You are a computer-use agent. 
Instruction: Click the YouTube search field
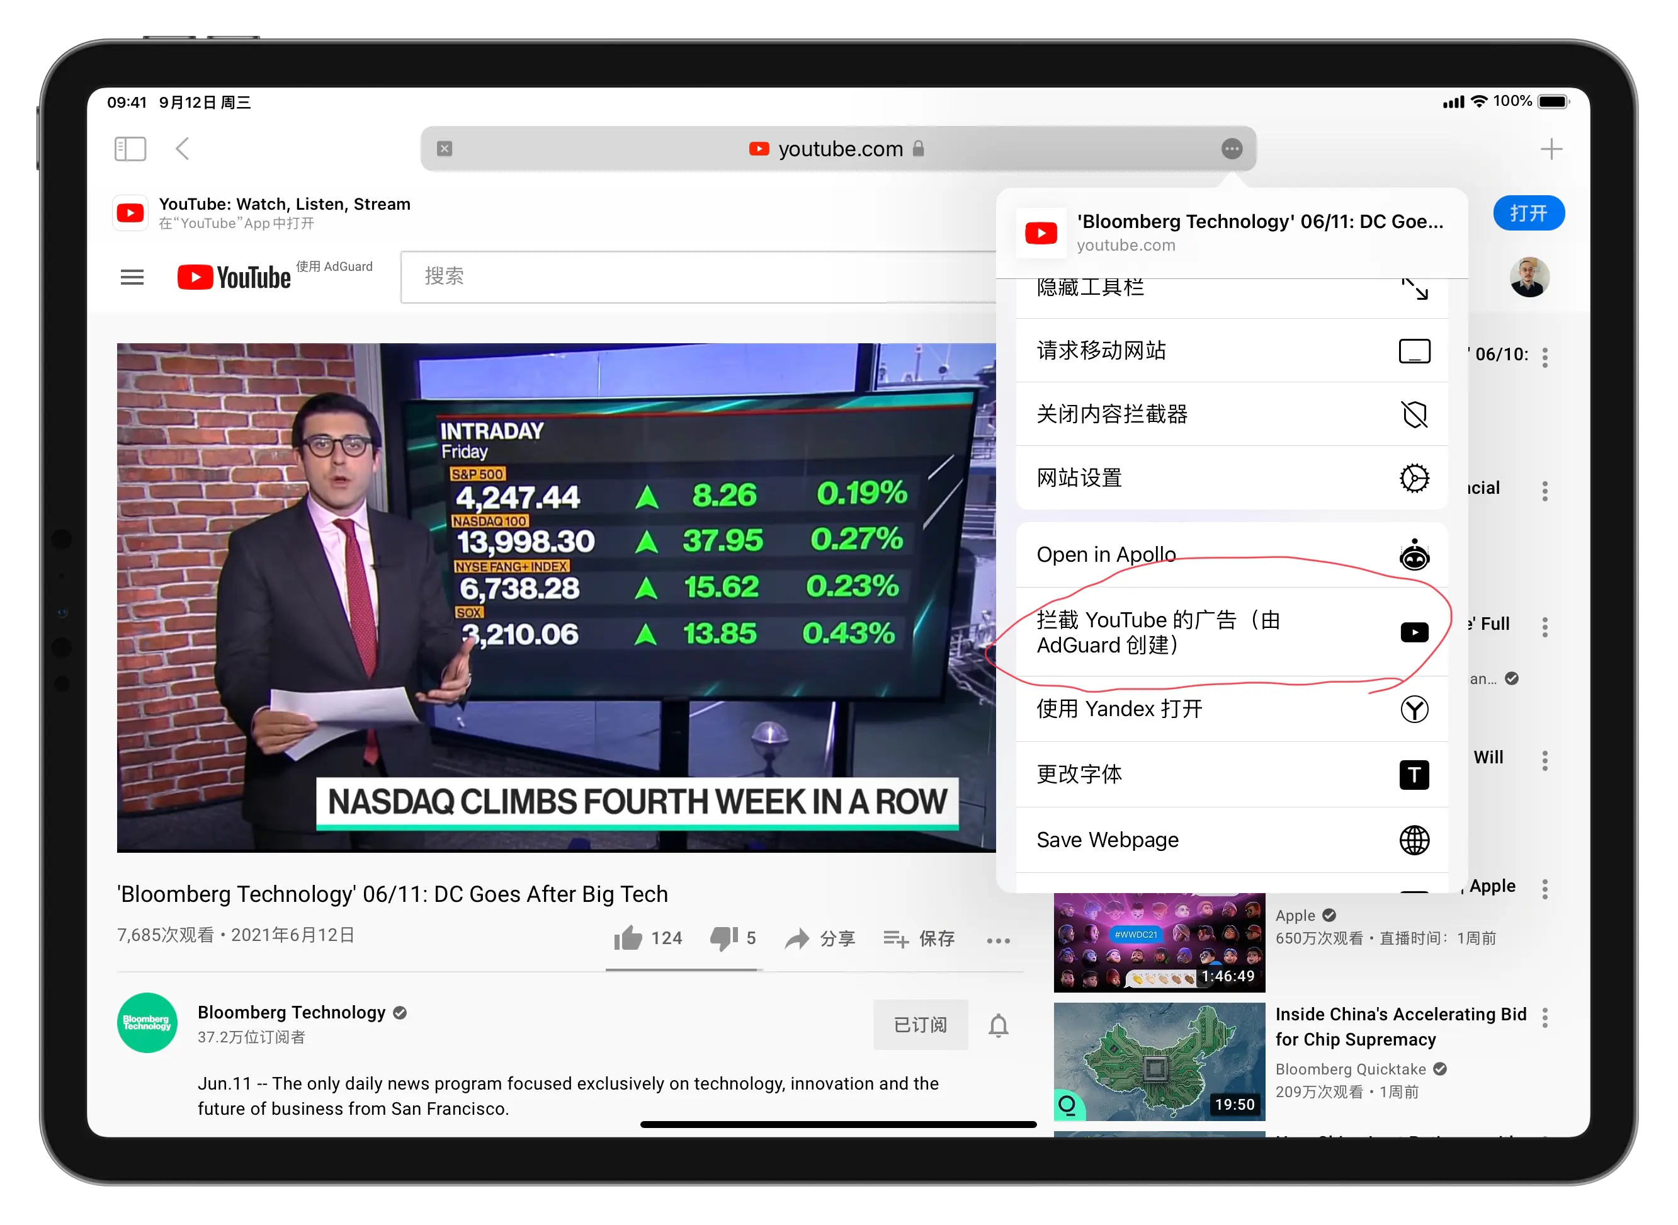[x=698, y=276]
